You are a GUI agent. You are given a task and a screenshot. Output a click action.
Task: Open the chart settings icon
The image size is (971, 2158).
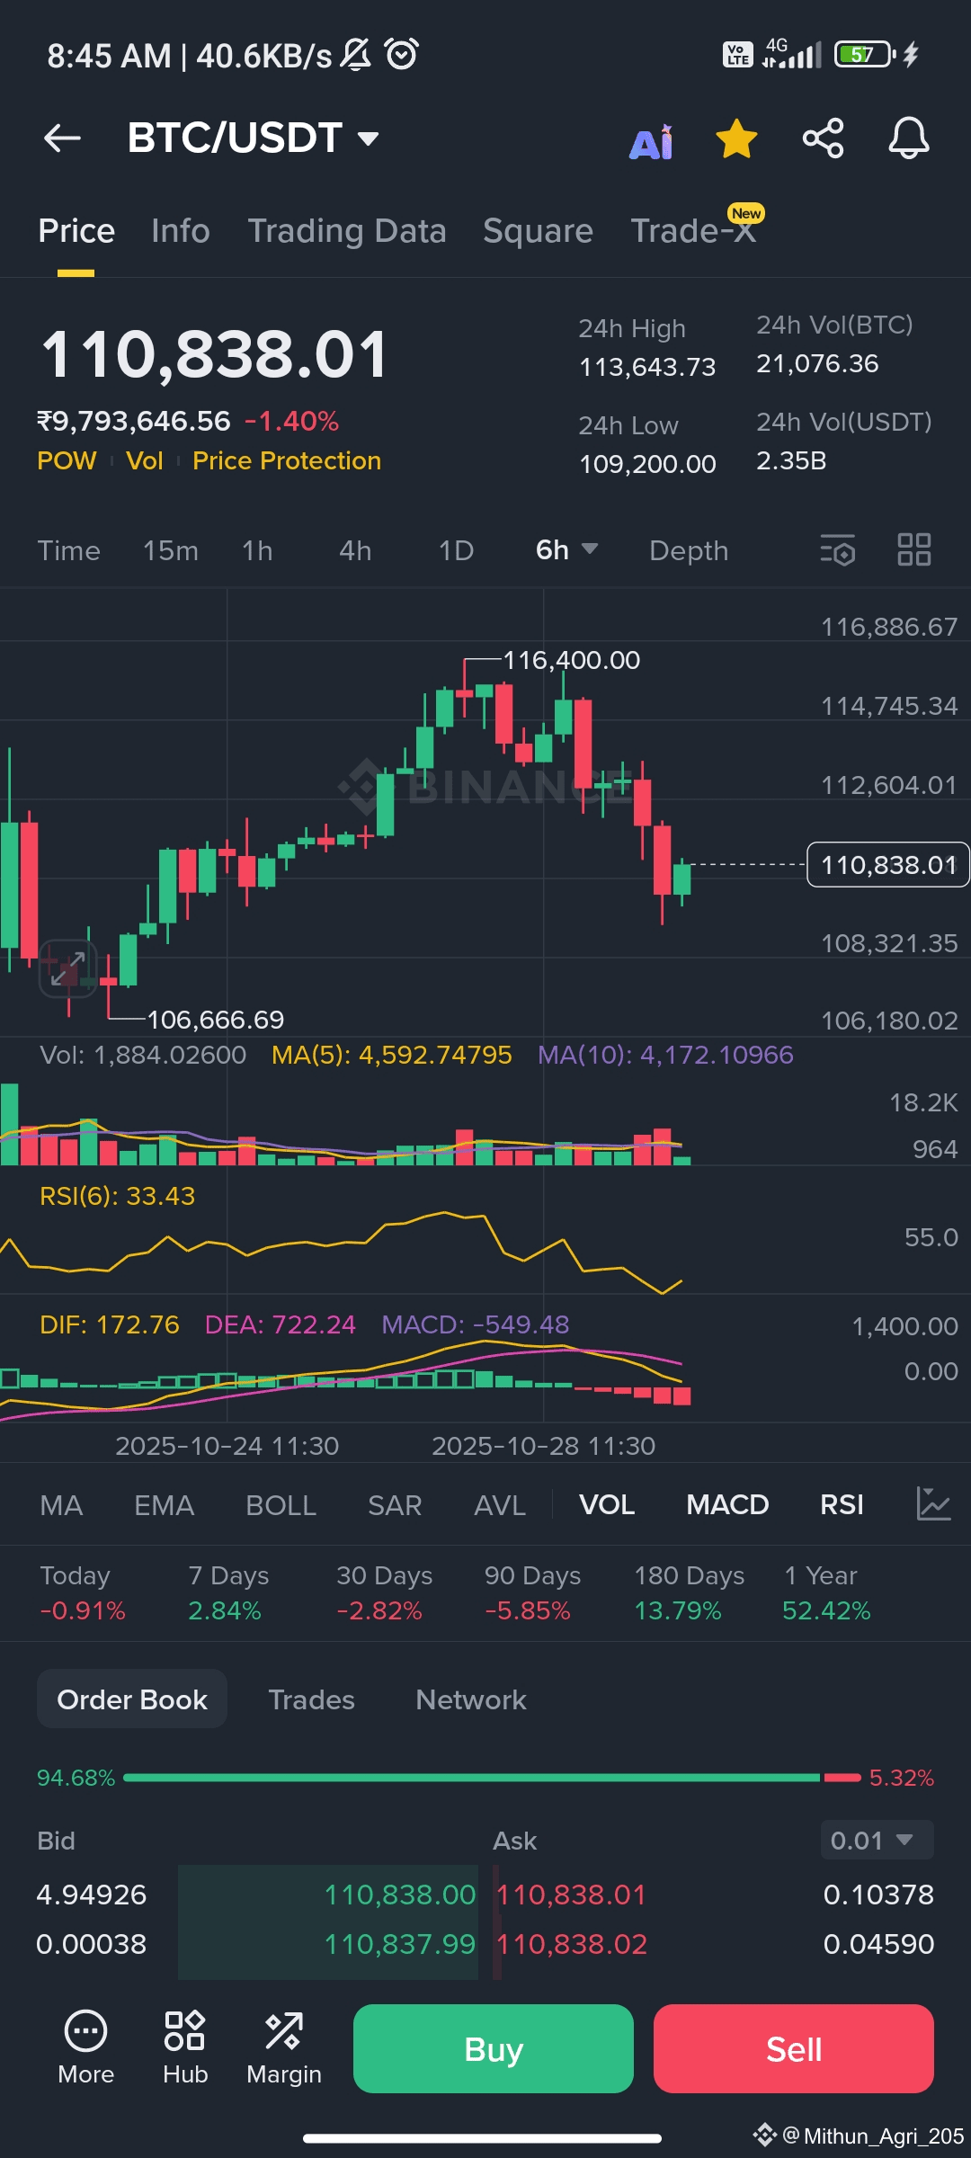[838, 549]
